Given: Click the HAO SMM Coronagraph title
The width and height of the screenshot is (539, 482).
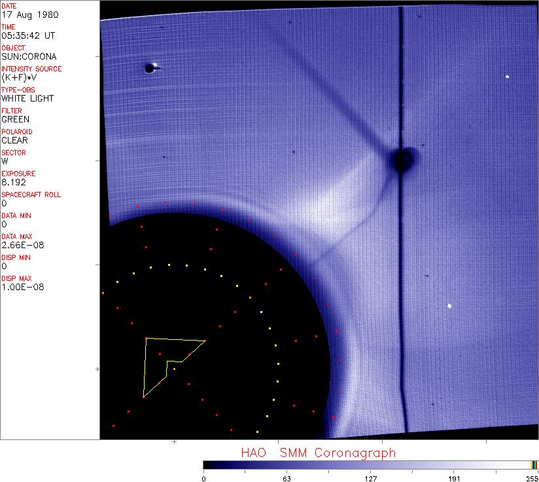Looking at the screenshot, I should (318, 453).
